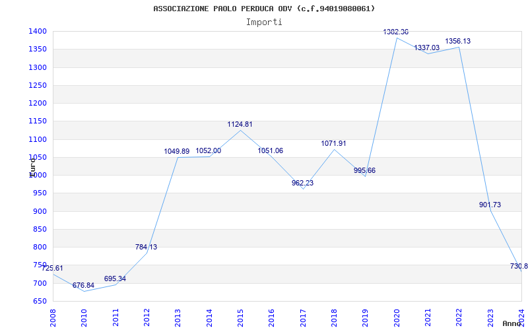Screen dimensions: 528x330
Task: Select the 725.61 data label
Action: click(52, 269)
